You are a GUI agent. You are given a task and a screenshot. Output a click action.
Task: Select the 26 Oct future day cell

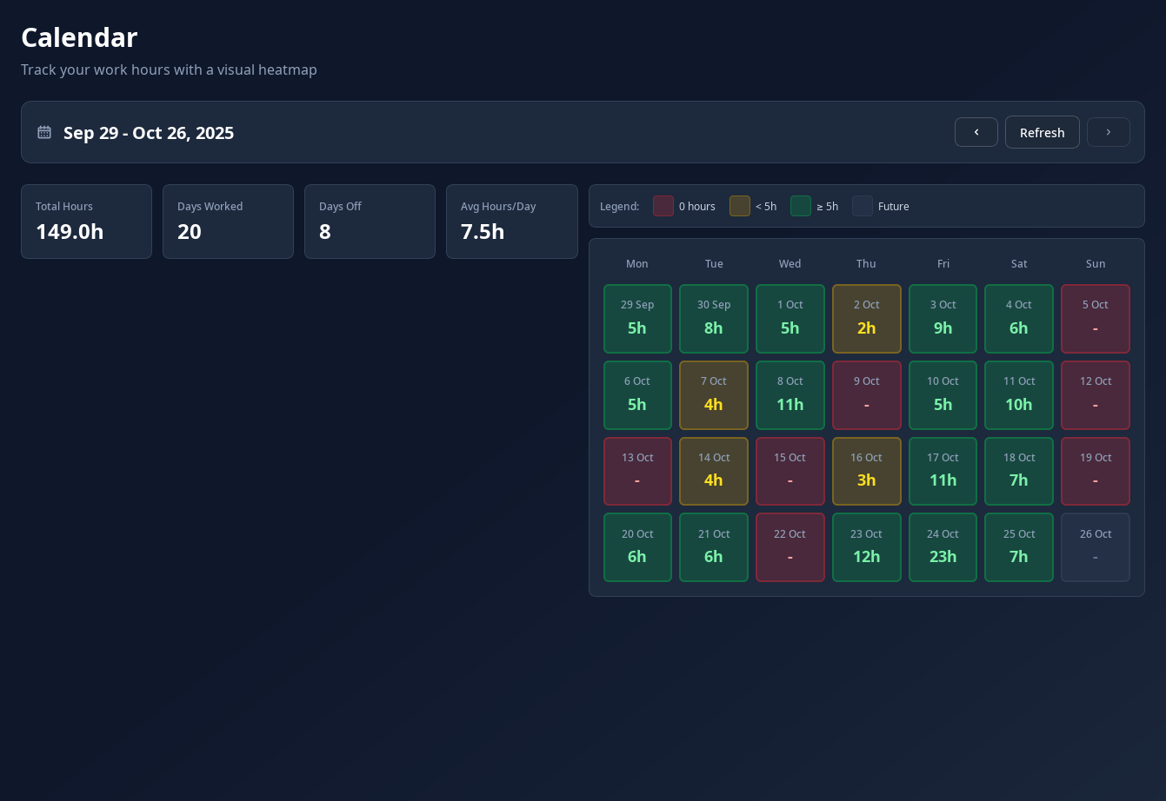[1095, 547]
